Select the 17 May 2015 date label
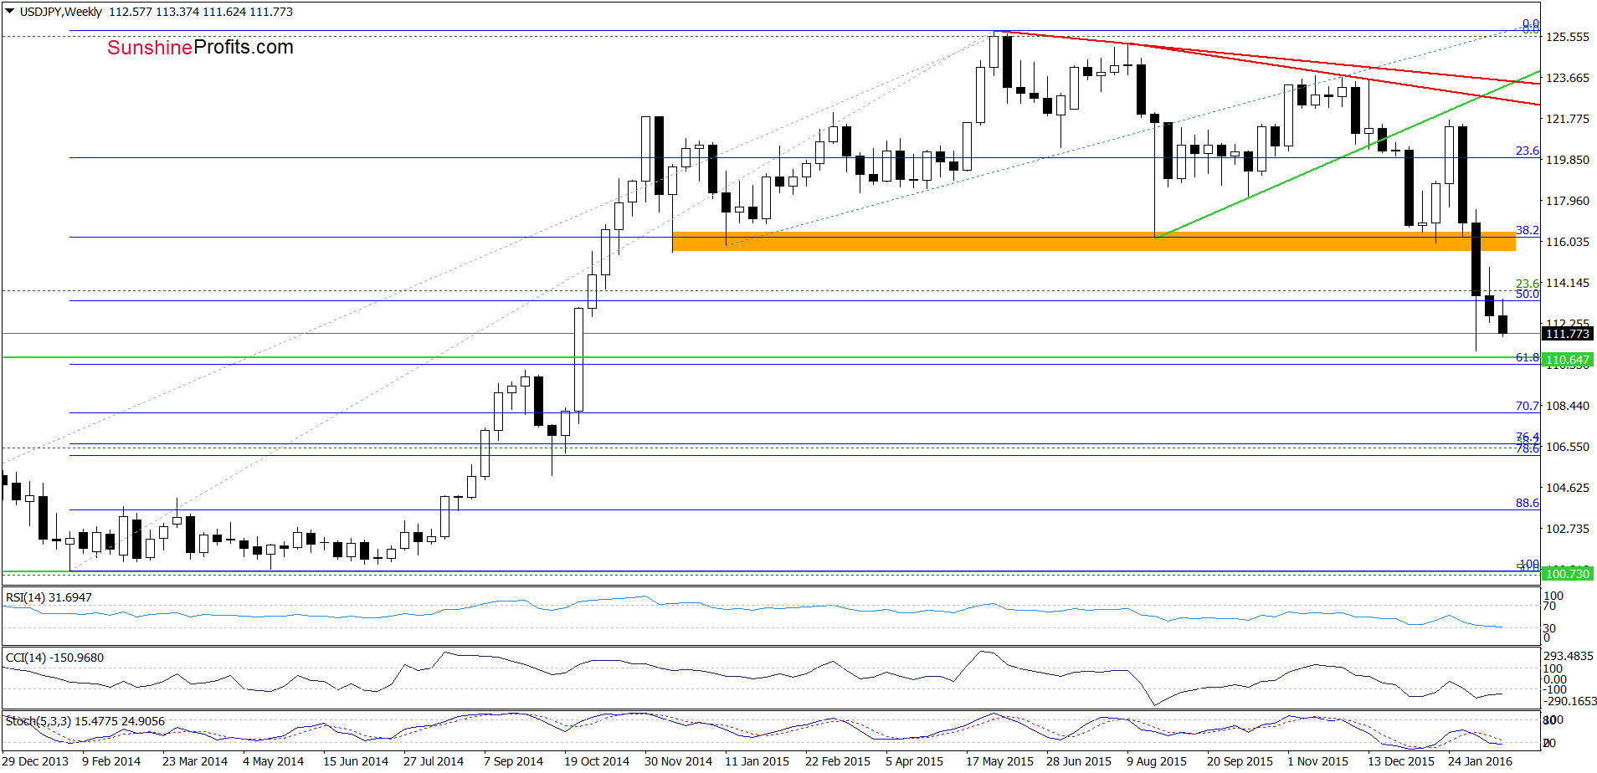1597x773 pixels. click(x=999, y=761)
